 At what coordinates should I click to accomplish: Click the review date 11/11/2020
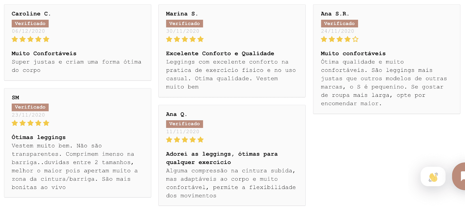[x=183, y=132]
